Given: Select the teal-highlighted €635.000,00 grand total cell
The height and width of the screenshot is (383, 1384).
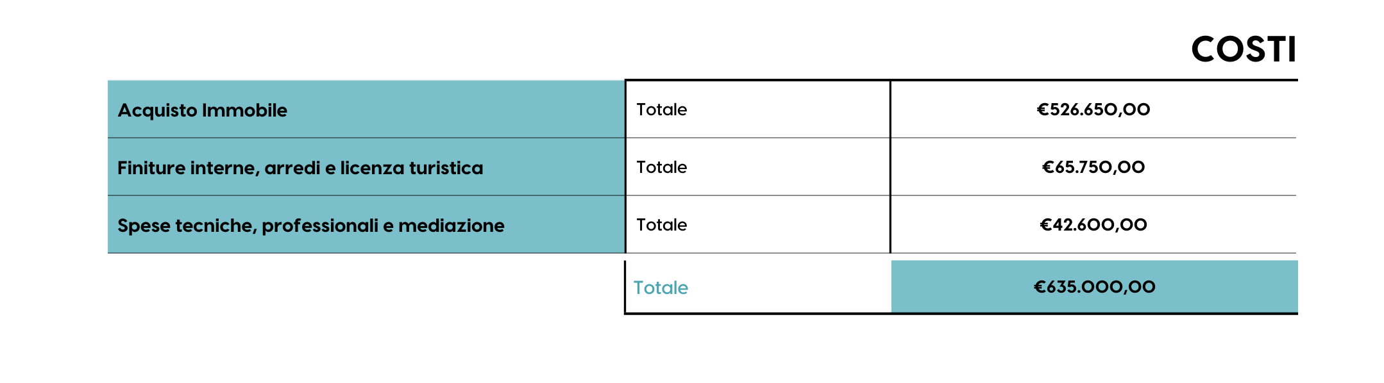Looking at the screenshot, I should point(1094,286).
